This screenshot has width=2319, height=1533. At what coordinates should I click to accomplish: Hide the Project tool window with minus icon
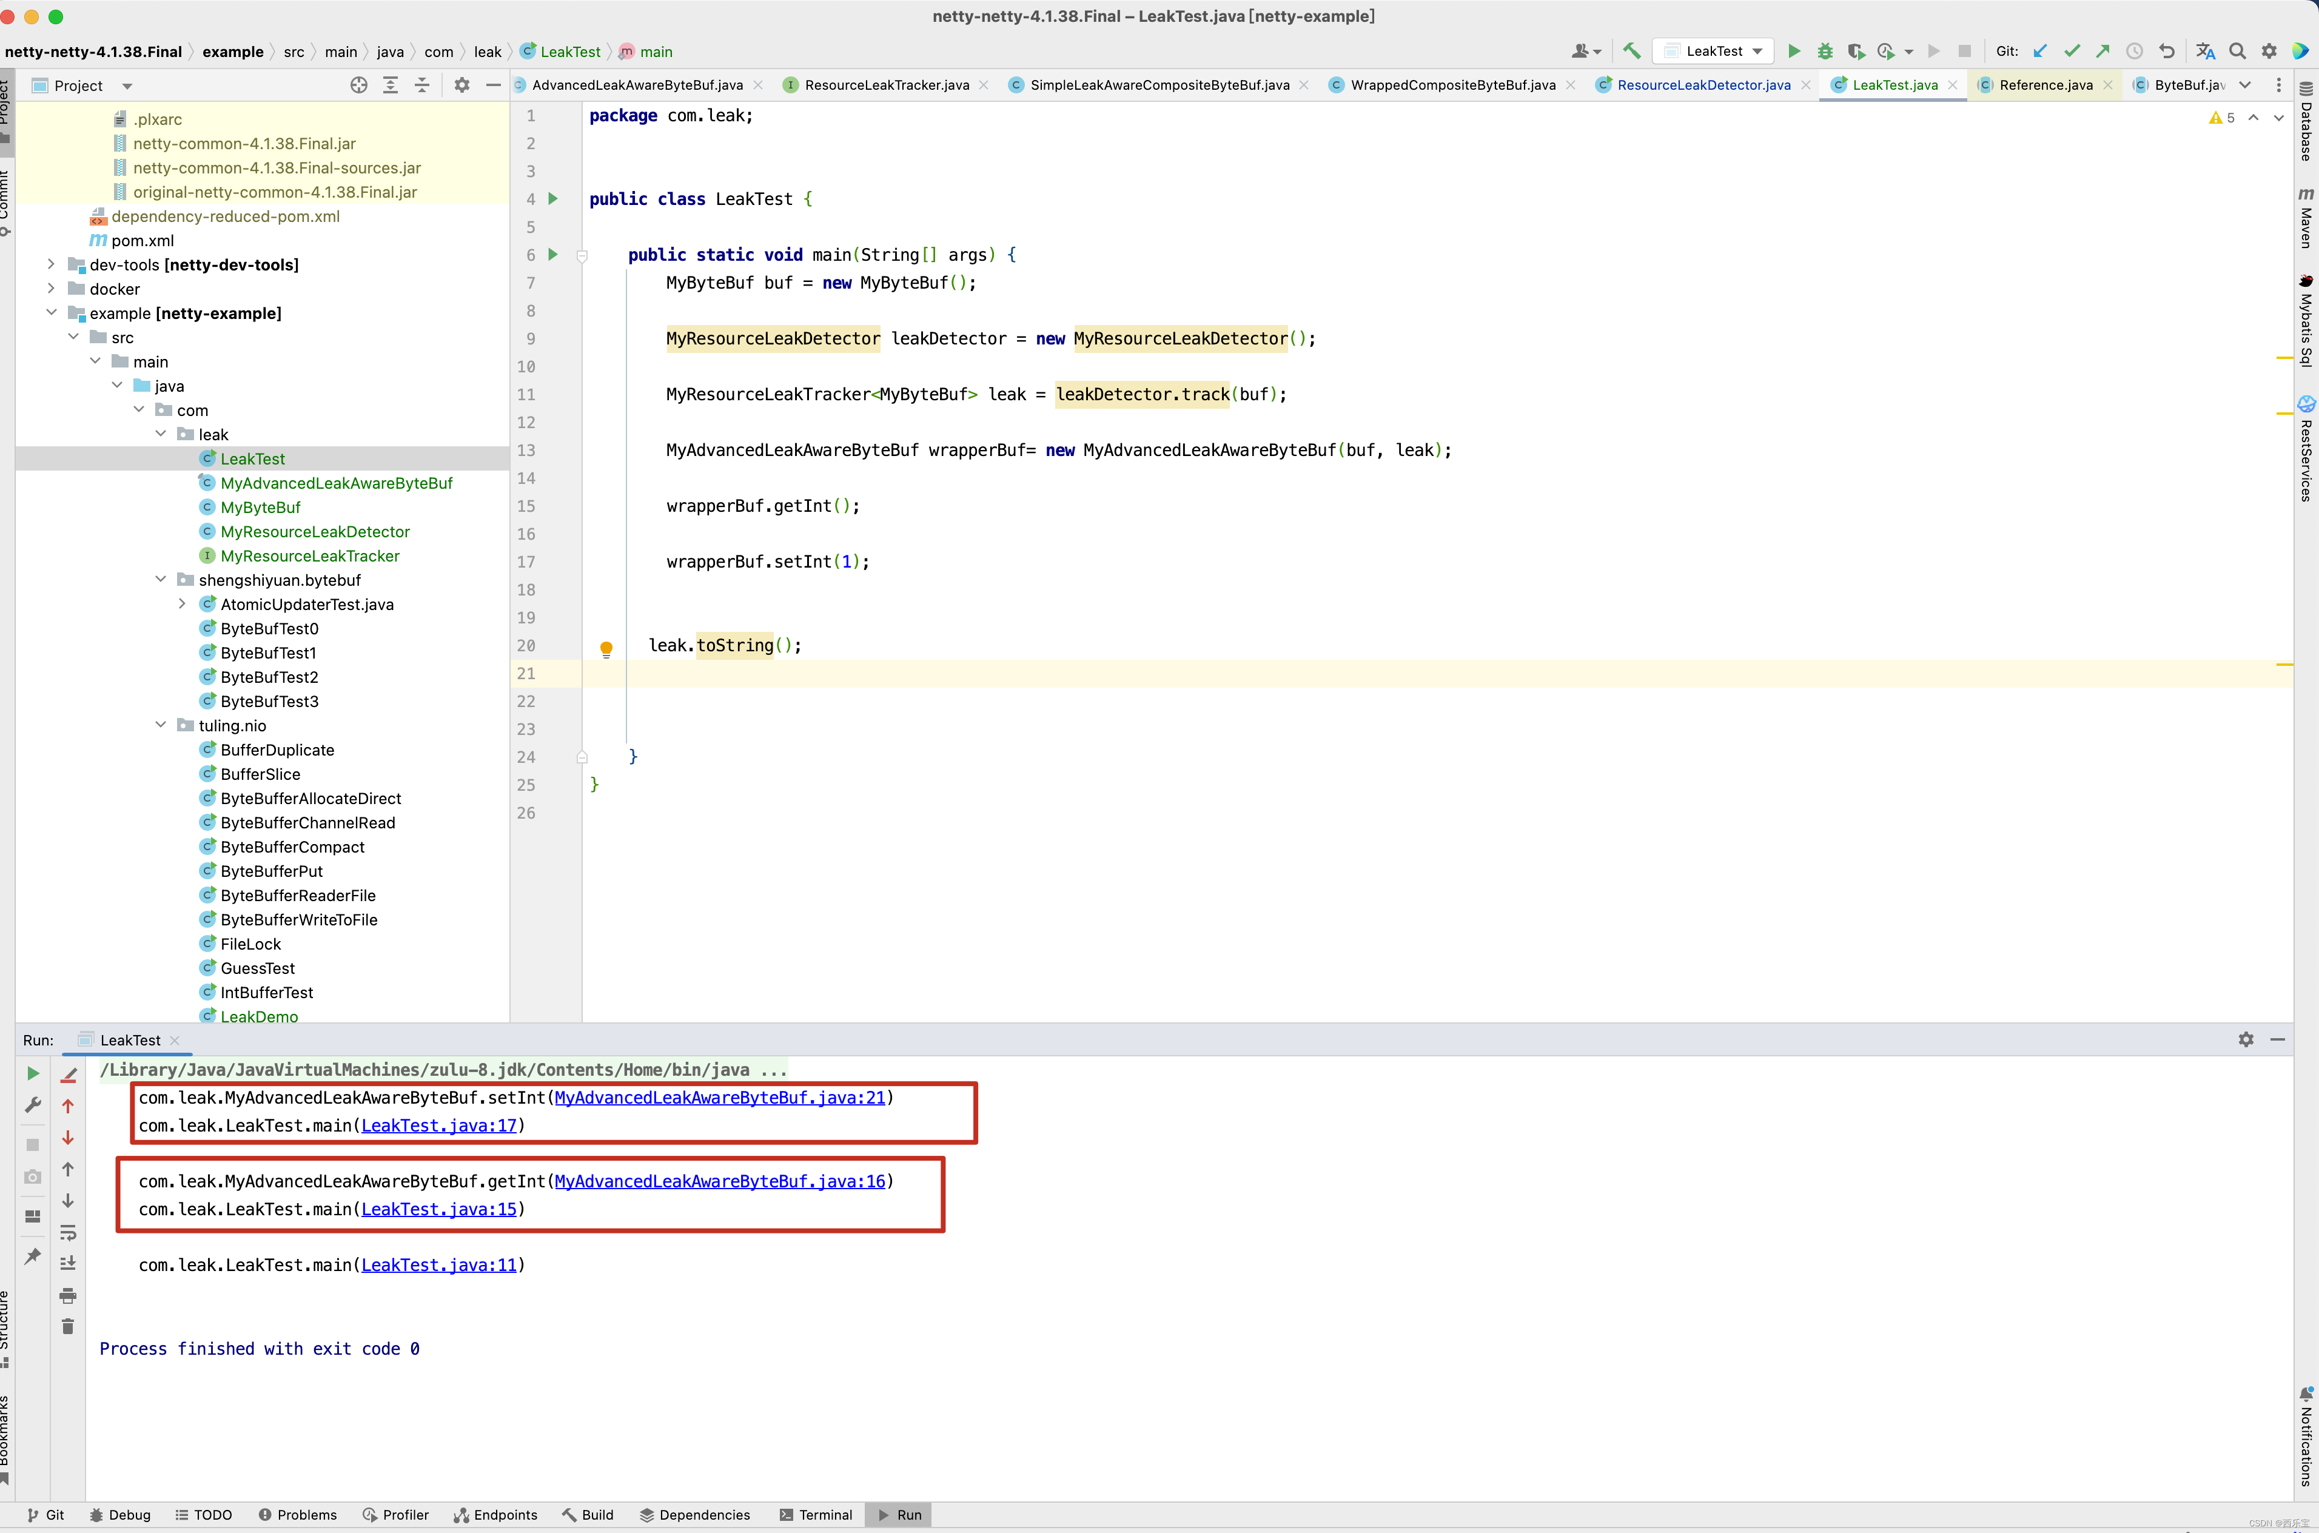click(x=494, y=85)
